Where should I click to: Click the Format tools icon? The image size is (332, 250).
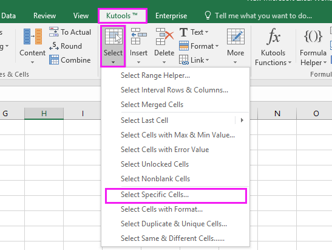click(x=183, y=46)
